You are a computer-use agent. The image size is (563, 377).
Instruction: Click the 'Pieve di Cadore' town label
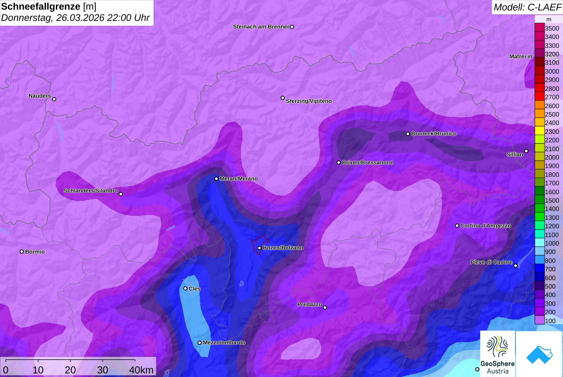coord(491,262)
